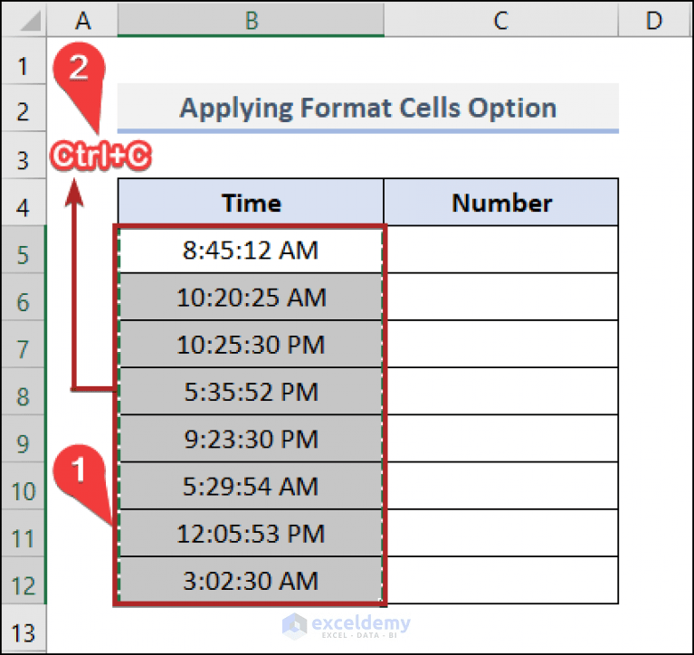694x655 pixels.
Task: Click empty Number cell beside 5:29:54 AM
Action: pos(502,486)
